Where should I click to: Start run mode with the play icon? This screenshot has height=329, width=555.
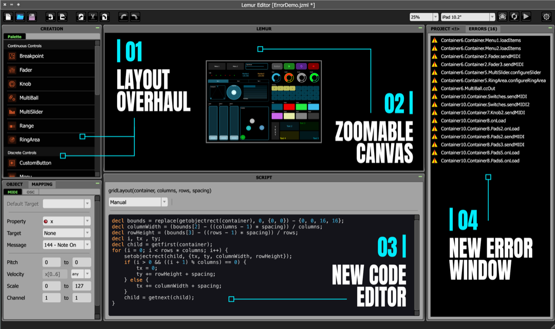point(526,16)
